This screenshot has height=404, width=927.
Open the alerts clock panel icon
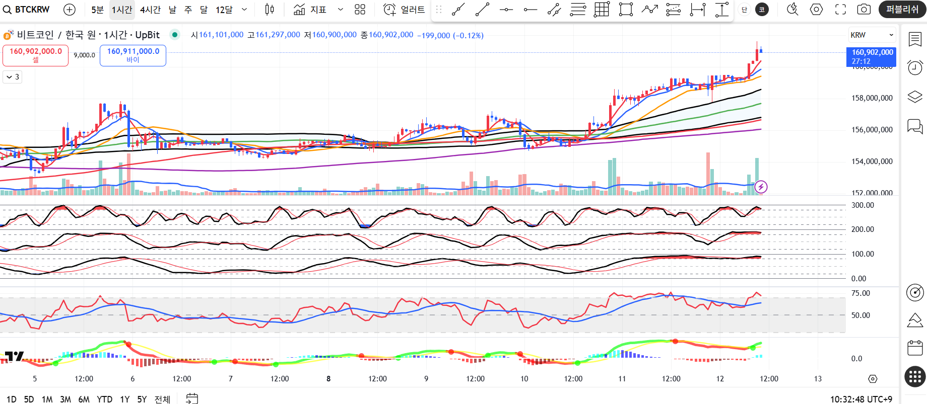[915, 67]
